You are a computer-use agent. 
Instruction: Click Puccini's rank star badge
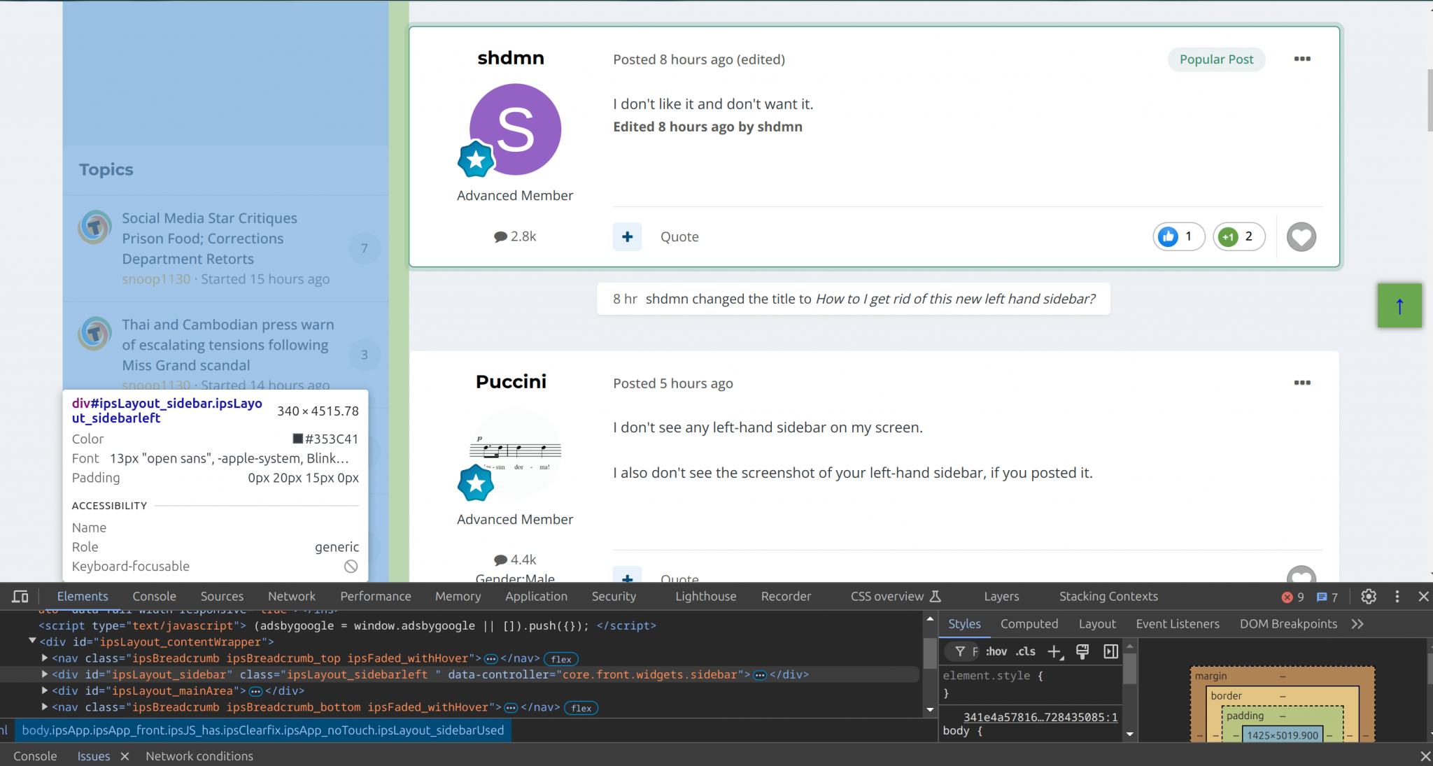[476, 483]
